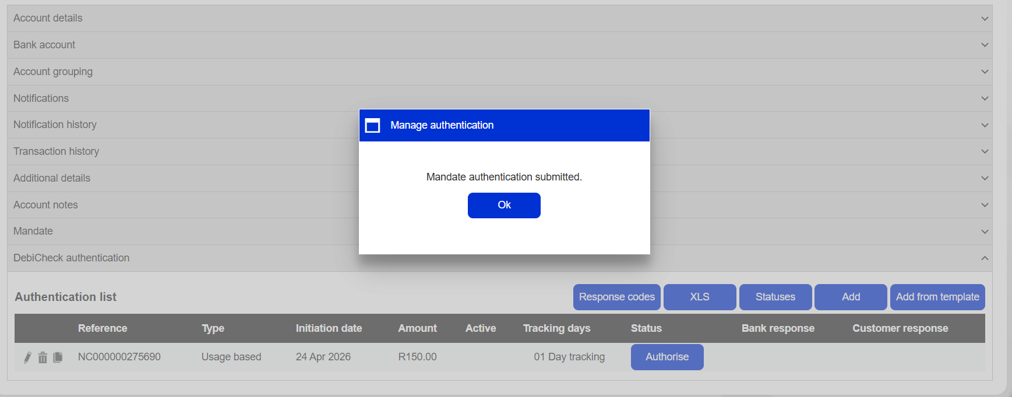Click the Status column header
The image size is (1012, 397).
click(646, 328)
